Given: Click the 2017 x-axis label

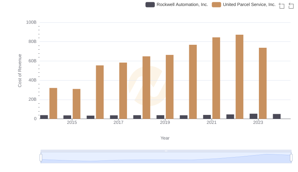Looking at the screenshot, I should pos(118,122).
